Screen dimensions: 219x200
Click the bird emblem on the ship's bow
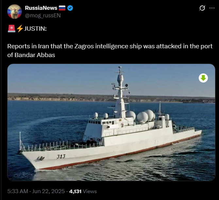click(x=41, y=159)
